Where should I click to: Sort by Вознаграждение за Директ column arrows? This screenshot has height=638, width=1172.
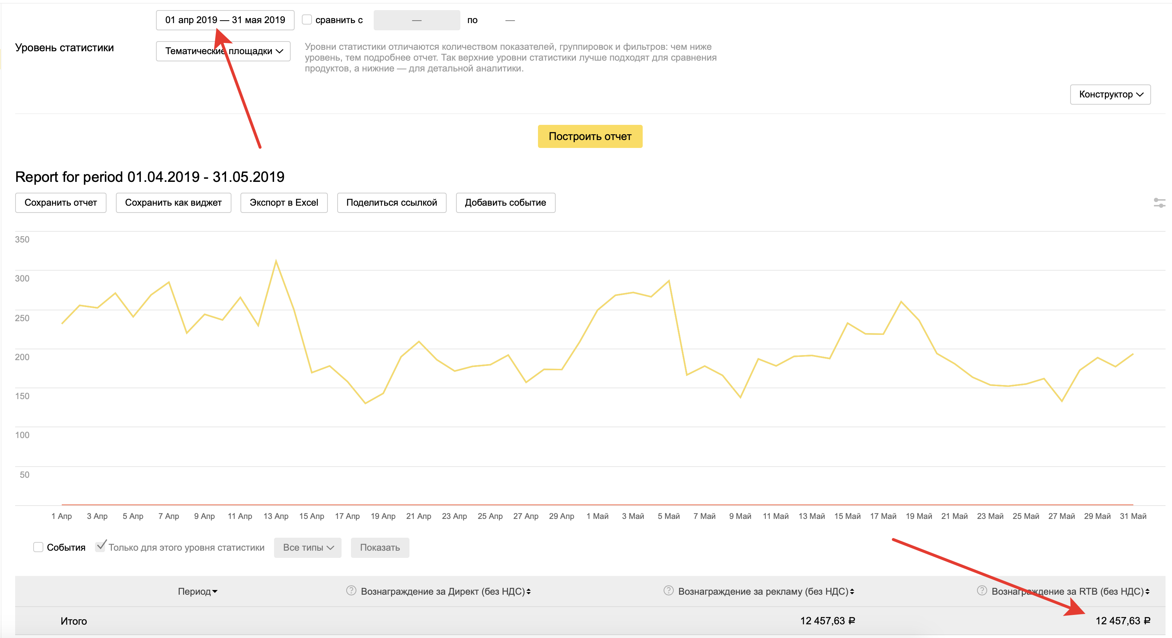click(529, 591)
